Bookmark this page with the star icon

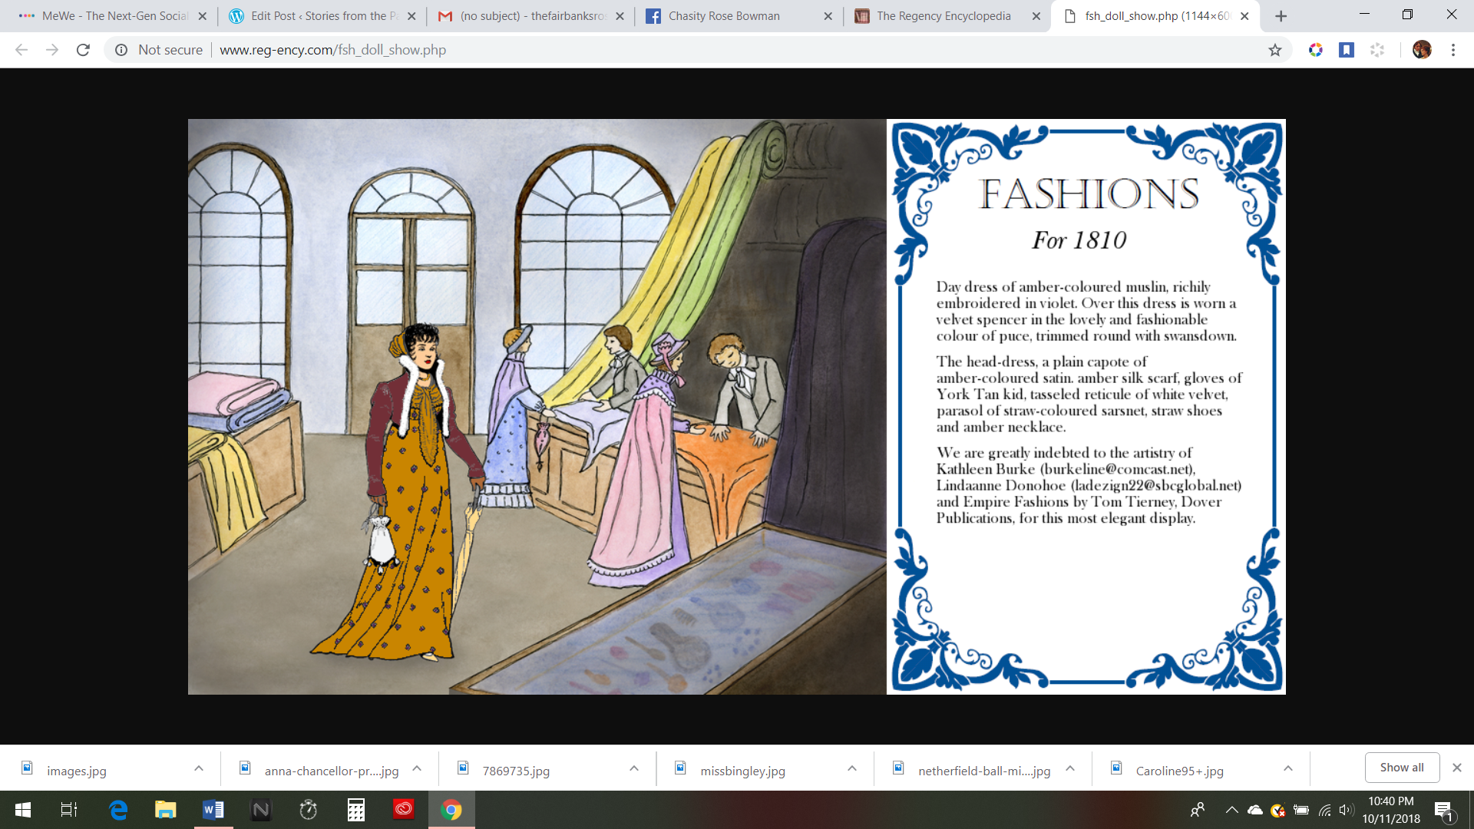(x=1275, y=50)
